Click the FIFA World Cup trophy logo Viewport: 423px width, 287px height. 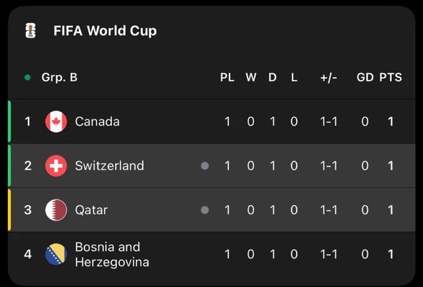click(x=30, y=30)
